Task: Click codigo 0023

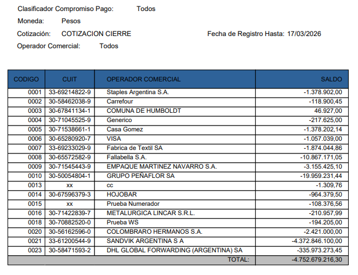Action: [35, 251]
